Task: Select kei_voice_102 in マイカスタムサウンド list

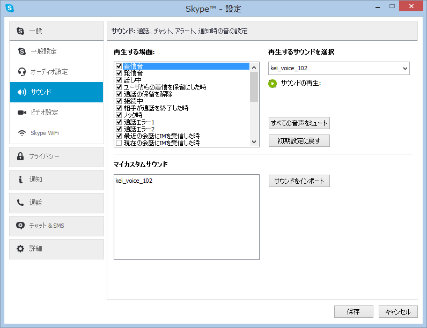Action: pos(134,181)
